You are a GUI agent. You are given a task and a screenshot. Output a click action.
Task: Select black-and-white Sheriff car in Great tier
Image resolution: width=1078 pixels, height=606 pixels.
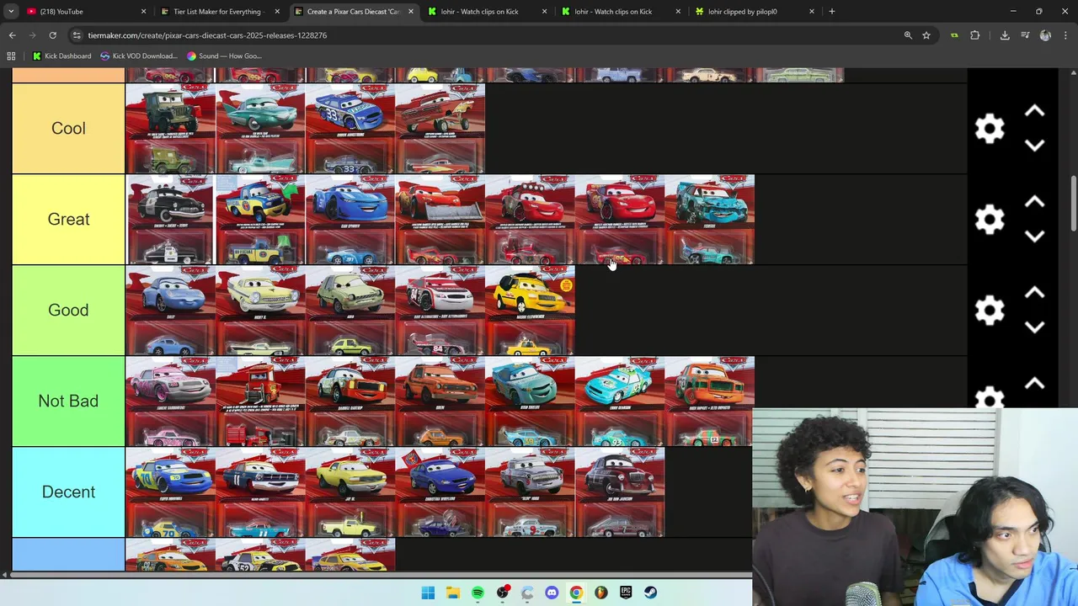[170, 220]
